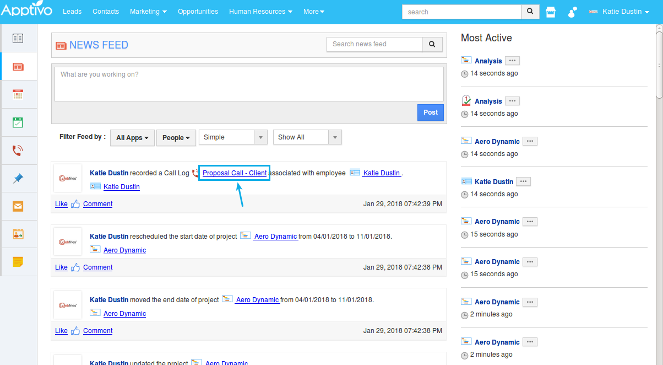663x365 pixels.
Task: Open Katie Dustin employee link in Call Log sentence
Action: point(382,173)
